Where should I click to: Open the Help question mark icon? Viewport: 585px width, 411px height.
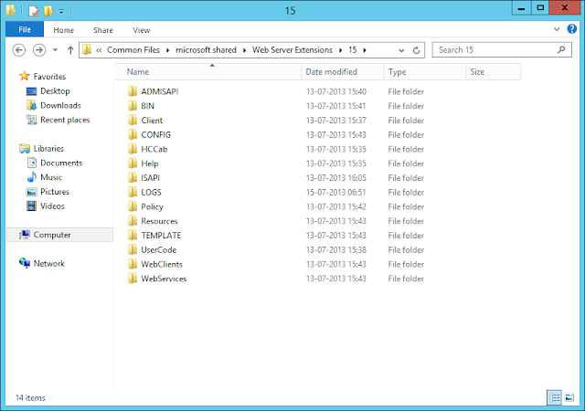click(x=572, y=29)
